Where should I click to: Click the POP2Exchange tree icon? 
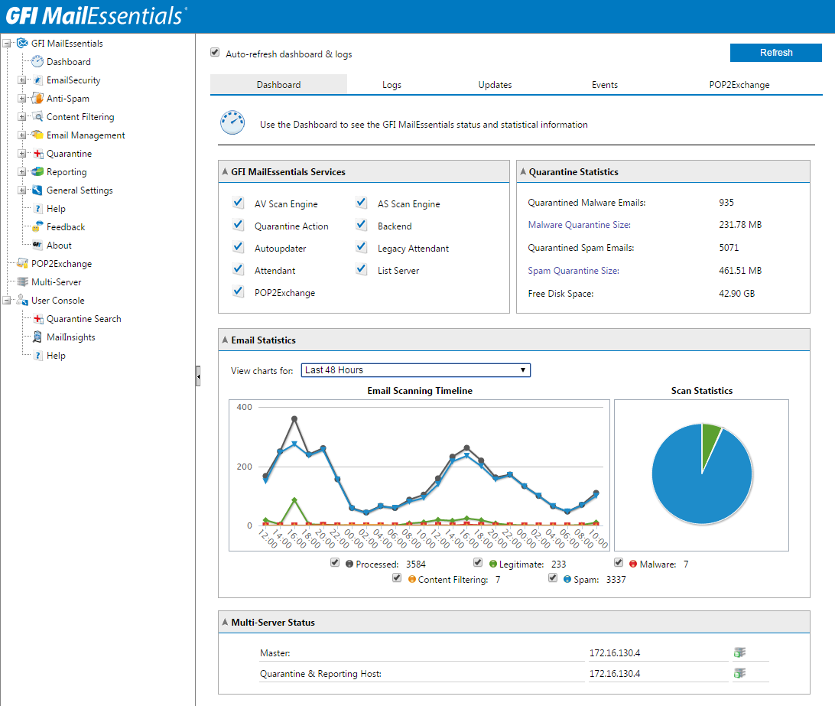[x=22, y=264]
